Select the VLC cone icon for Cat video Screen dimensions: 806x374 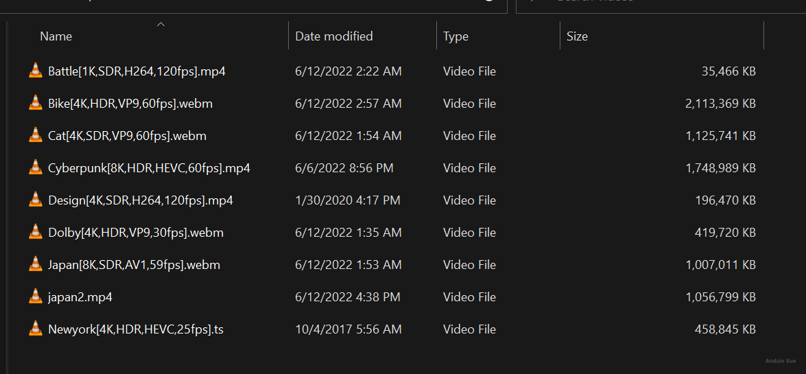coord(36,135)
